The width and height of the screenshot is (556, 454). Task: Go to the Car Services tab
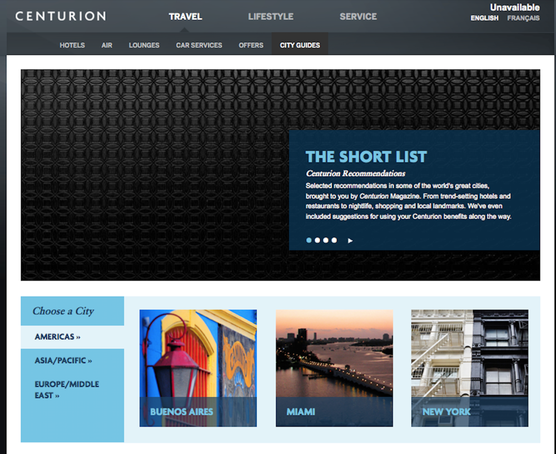tap(199, 46)
